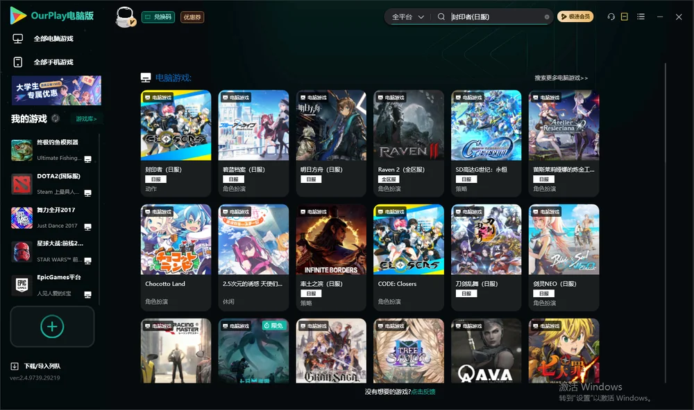This screenshot has width=694, height=410.
Task: Open the Chocotto Land game card
Action: tap(176, 258)
